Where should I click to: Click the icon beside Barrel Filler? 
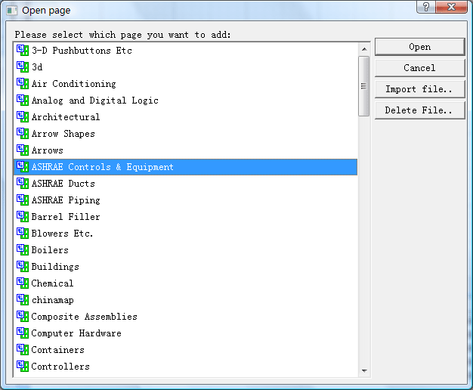[23, 216]
